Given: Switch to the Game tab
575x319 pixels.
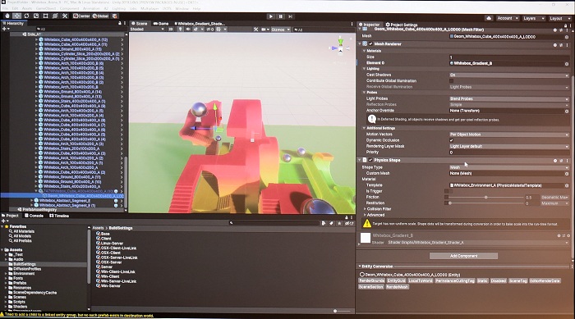Looking at the screenshot, I should click(x=161, y=24).
